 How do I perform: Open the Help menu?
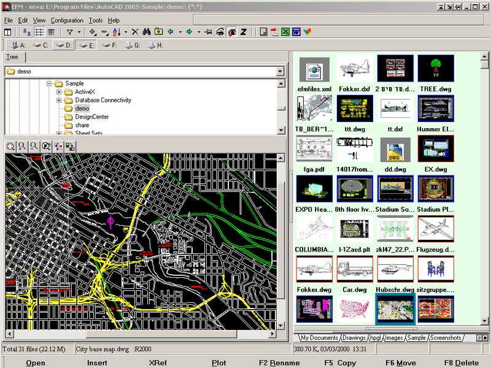coord(114,20)
